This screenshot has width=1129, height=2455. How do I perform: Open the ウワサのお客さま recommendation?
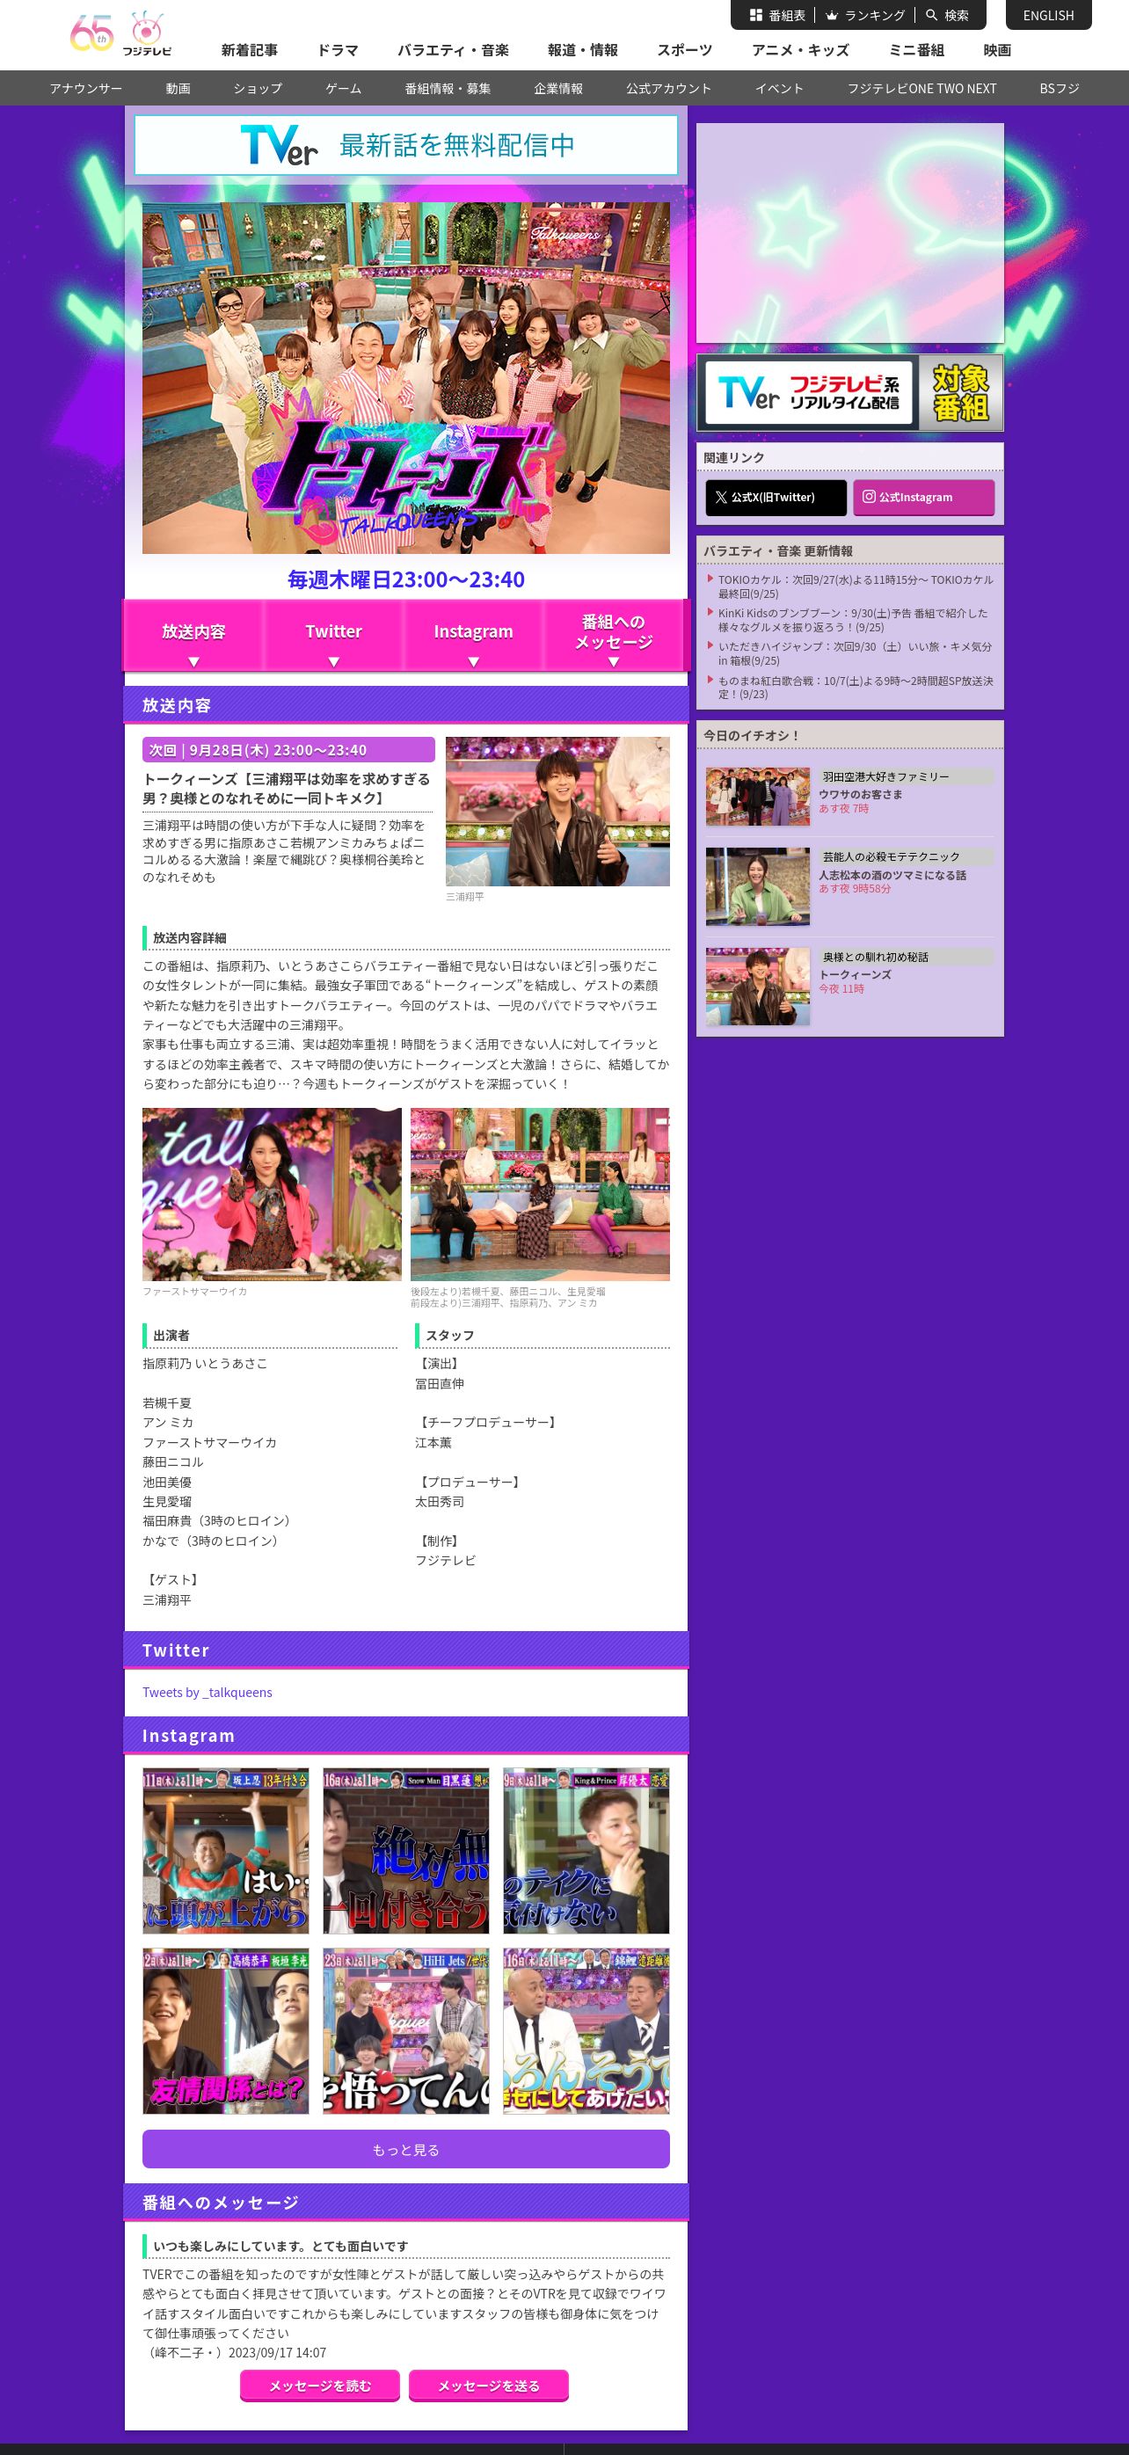tap(860, 794)
